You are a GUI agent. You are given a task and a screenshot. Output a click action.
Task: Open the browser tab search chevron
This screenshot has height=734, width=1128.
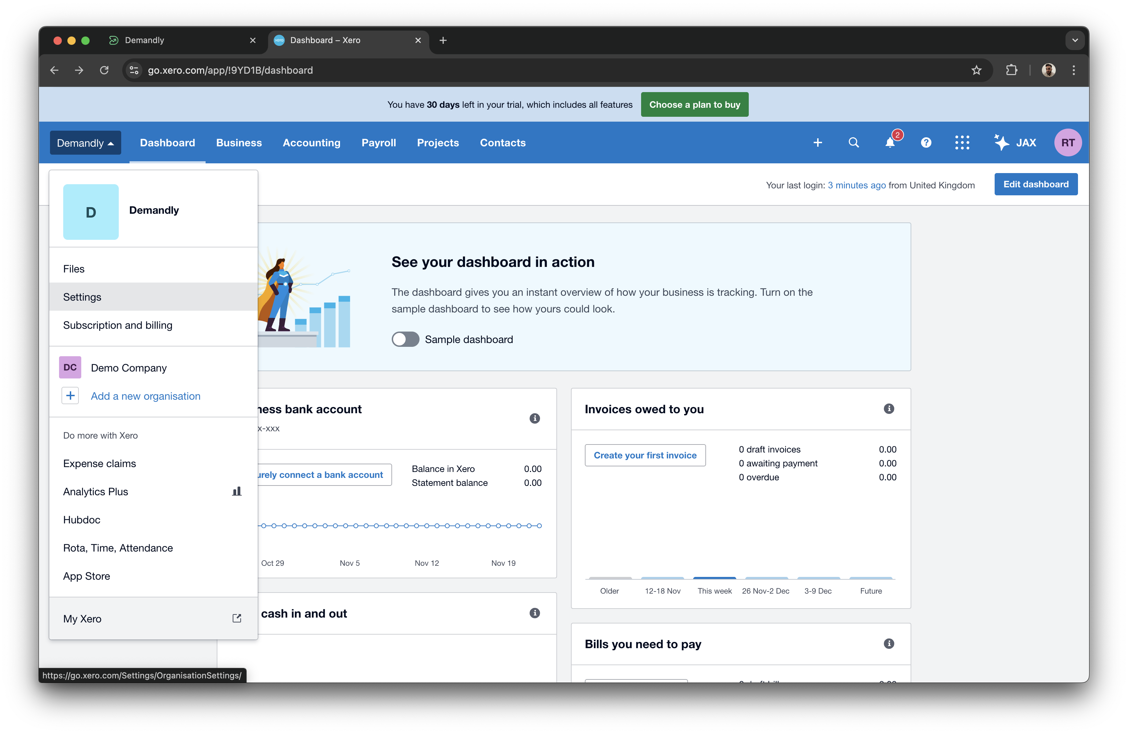(1075, 40)
